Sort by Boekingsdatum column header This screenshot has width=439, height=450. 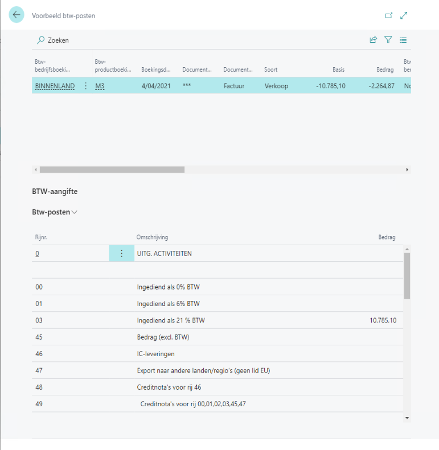pos(155,70)
